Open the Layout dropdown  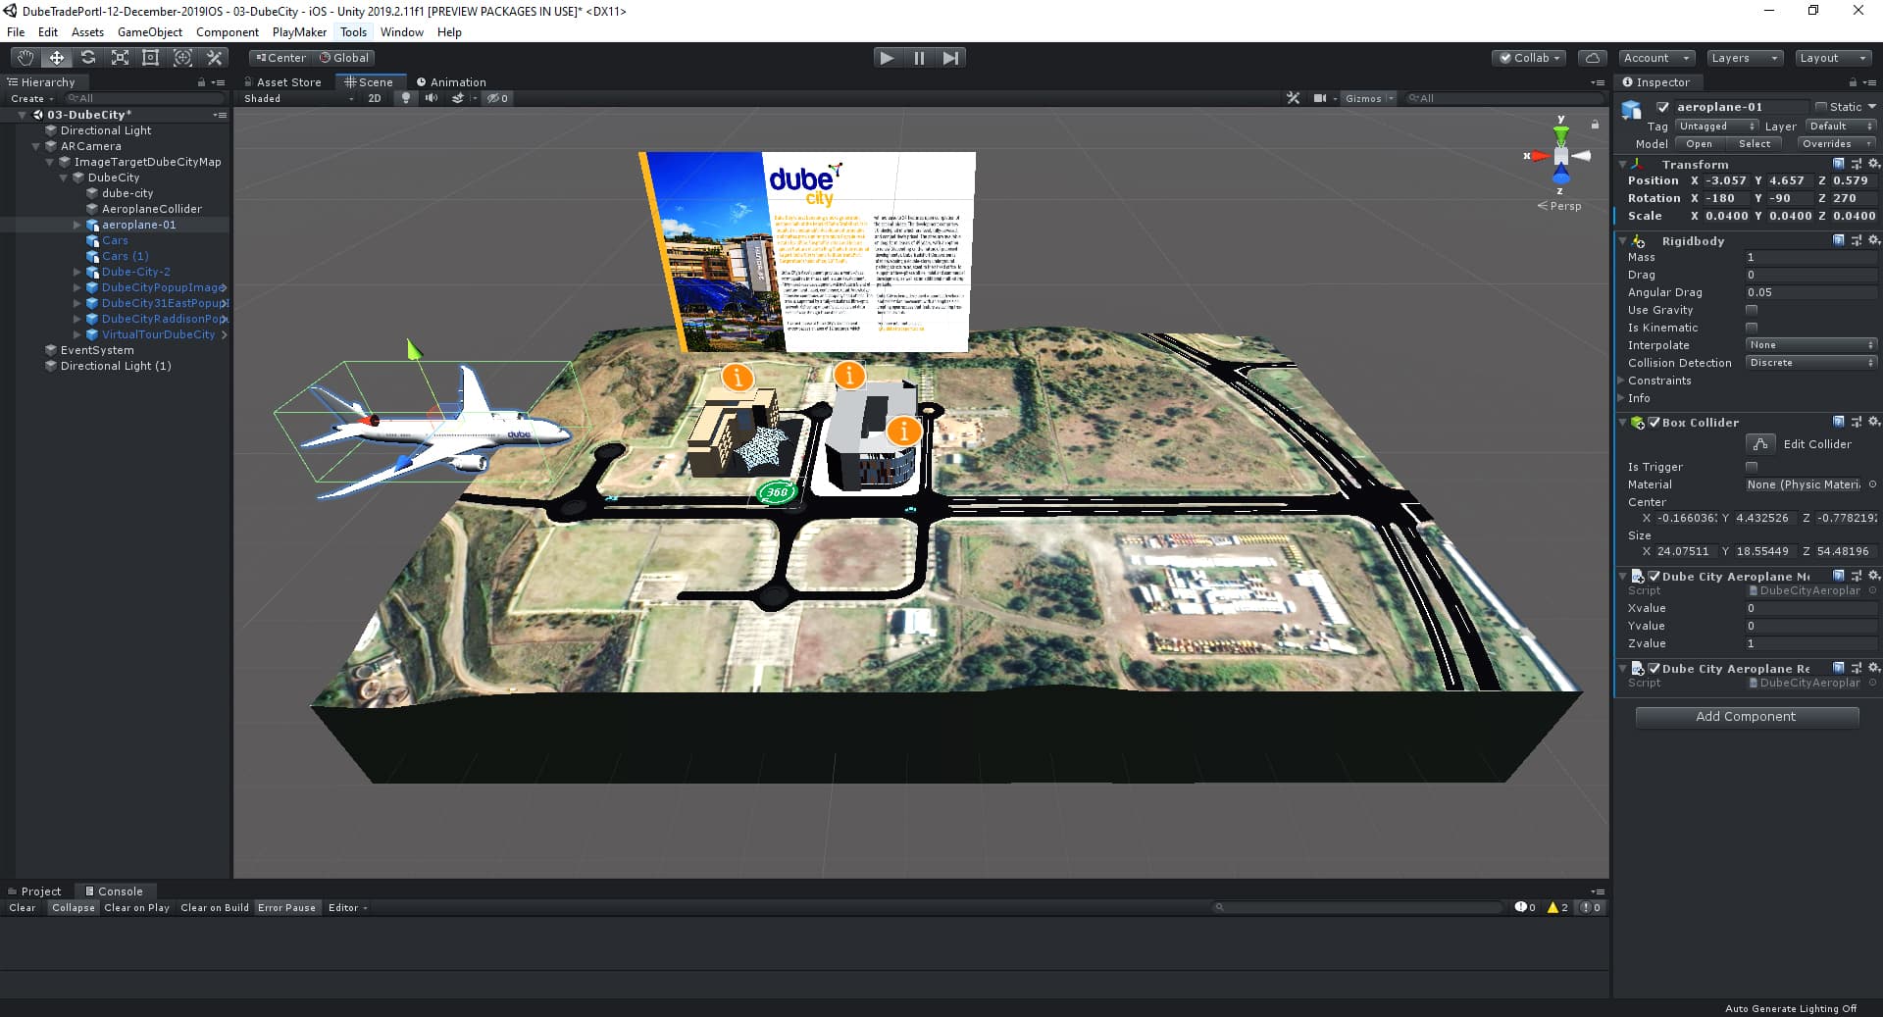pos(1832,58)
